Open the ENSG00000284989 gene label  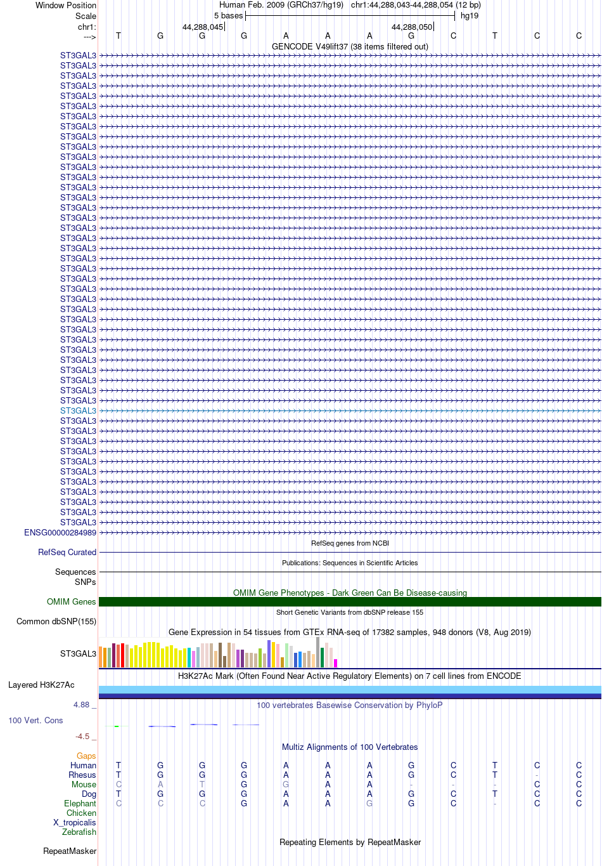point(60,532)
